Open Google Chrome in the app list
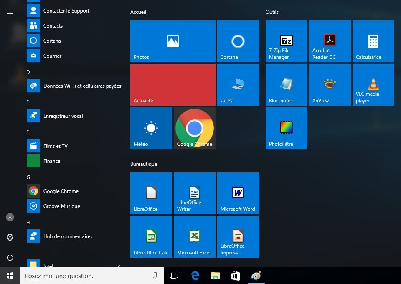This screenshot has width=401, height=284. (x=74, y=191)
